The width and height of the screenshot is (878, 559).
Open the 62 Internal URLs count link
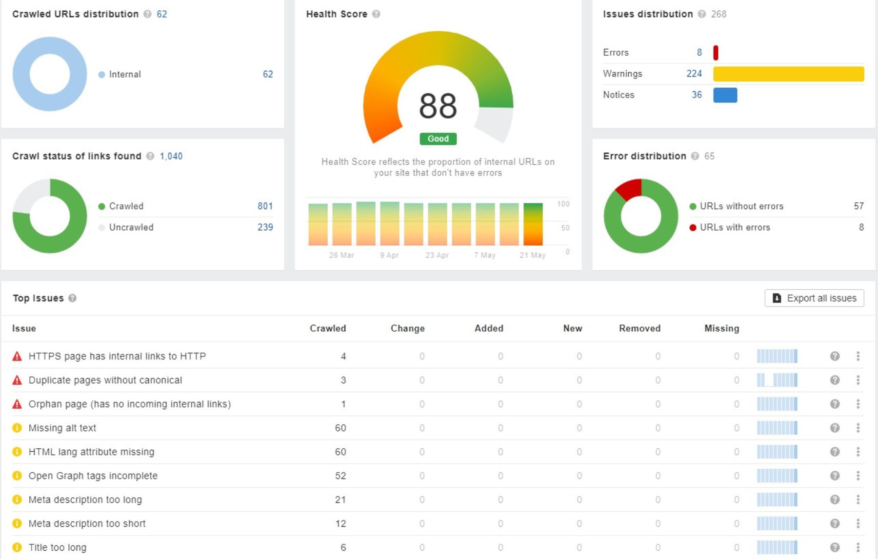click(268, 74)
